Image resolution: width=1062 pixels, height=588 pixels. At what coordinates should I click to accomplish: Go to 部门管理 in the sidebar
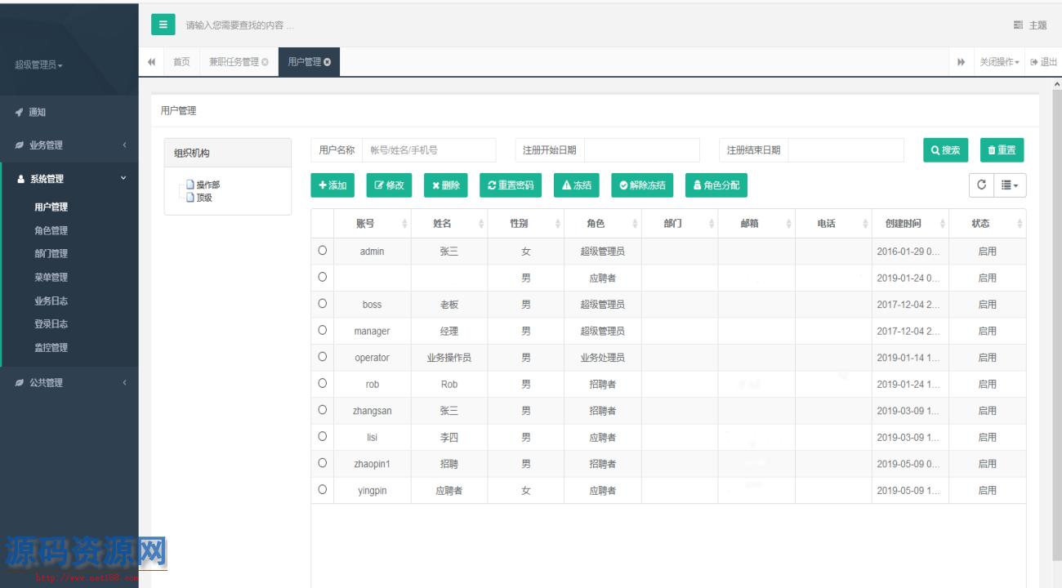point(51,254)
